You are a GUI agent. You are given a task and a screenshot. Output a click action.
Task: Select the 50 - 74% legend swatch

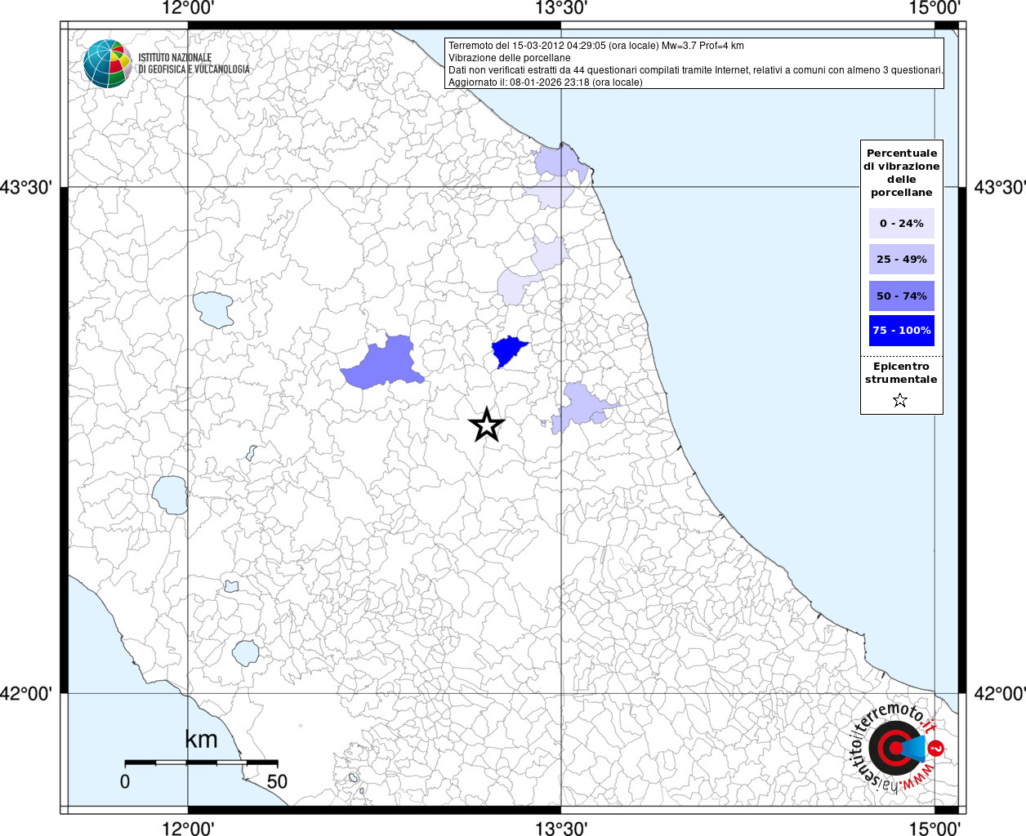(x=901, y=296)
